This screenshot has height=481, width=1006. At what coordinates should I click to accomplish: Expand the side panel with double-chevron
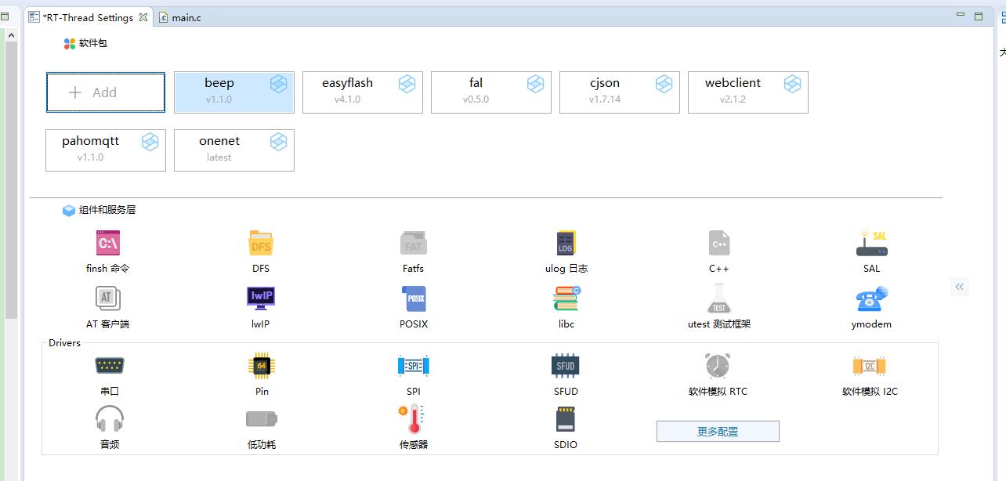[x=960, y=287]
